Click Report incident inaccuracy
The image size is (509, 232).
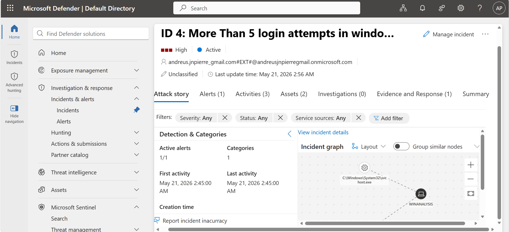pyautogui.click(x=191, y=221)
